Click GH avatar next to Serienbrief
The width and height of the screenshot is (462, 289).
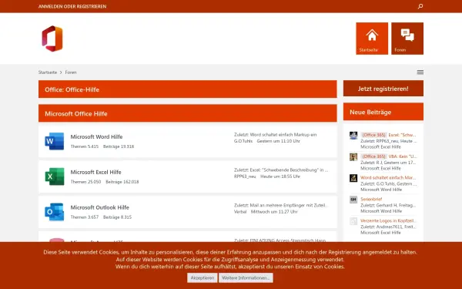[353, 200]
